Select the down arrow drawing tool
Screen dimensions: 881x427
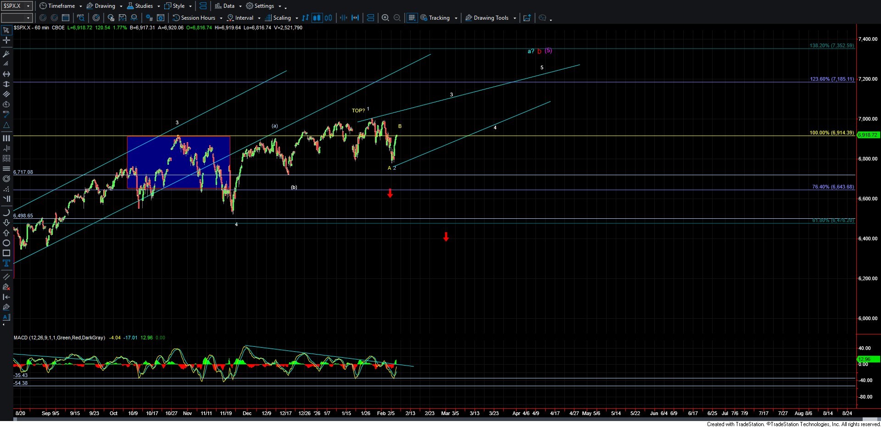click(x=6, y=223)
